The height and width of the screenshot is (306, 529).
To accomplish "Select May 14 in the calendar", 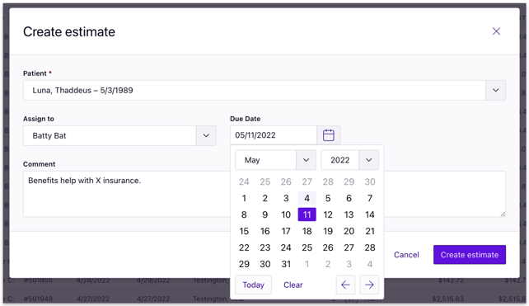I will 370,214.
